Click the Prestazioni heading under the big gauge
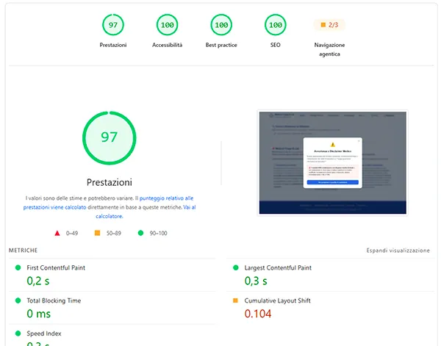This screenshot has height=346, width=441. click(109, 182)
